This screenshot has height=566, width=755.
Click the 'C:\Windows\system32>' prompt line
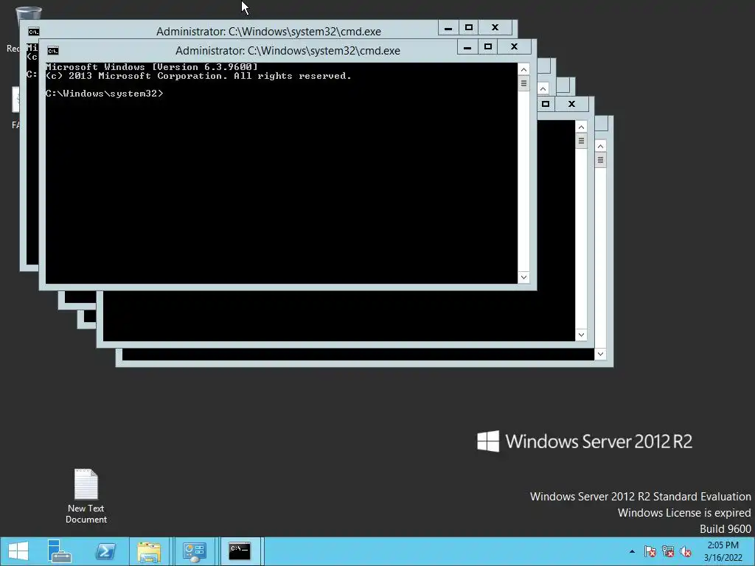(105, 94)
